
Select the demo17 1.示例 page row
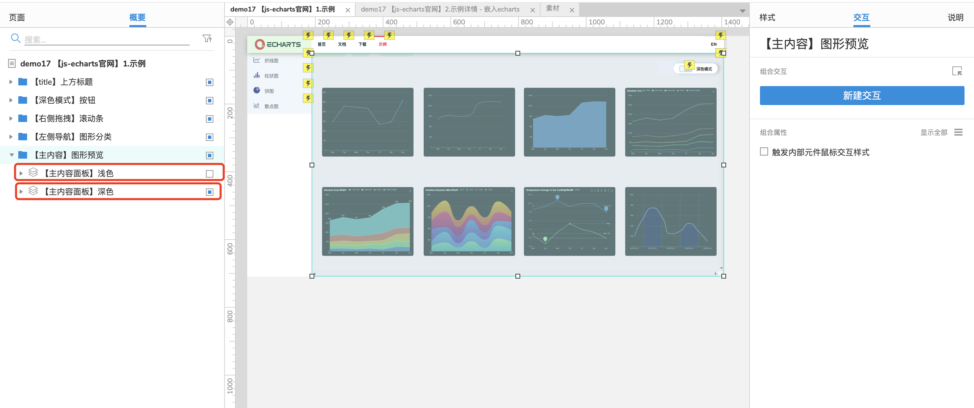click(112, 64)
